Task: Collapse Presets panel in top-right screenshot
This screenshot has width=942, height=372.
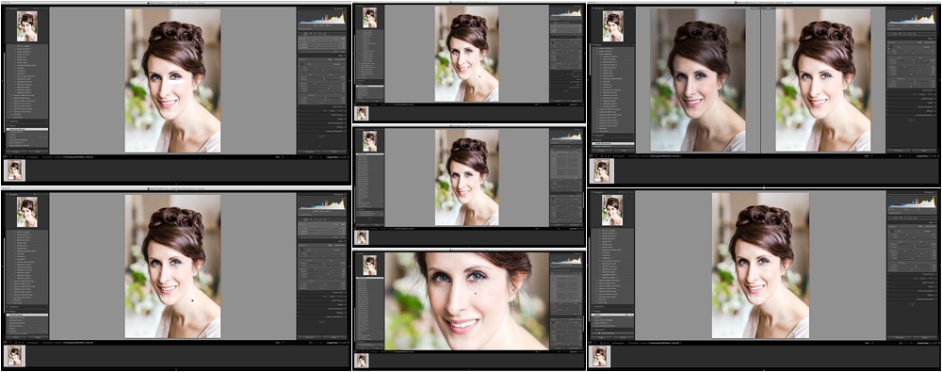Action: click(x=593, y=45)
